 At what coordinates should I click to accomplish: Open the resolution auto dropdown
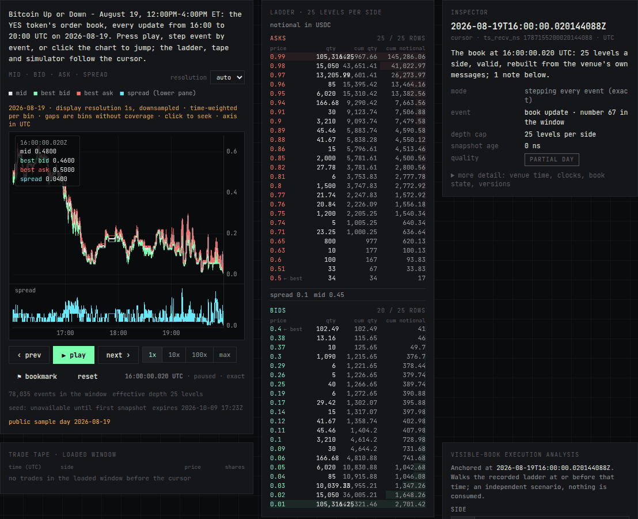click(227, 77)
